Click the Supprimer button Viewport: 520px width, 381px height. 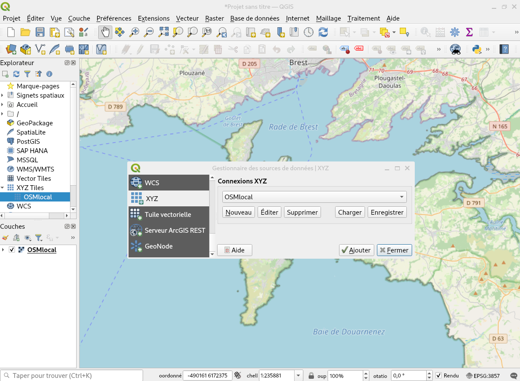302,212
